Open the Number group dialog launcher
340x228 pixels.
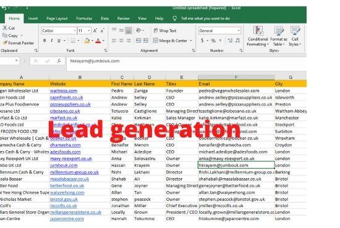coord(241,51)
